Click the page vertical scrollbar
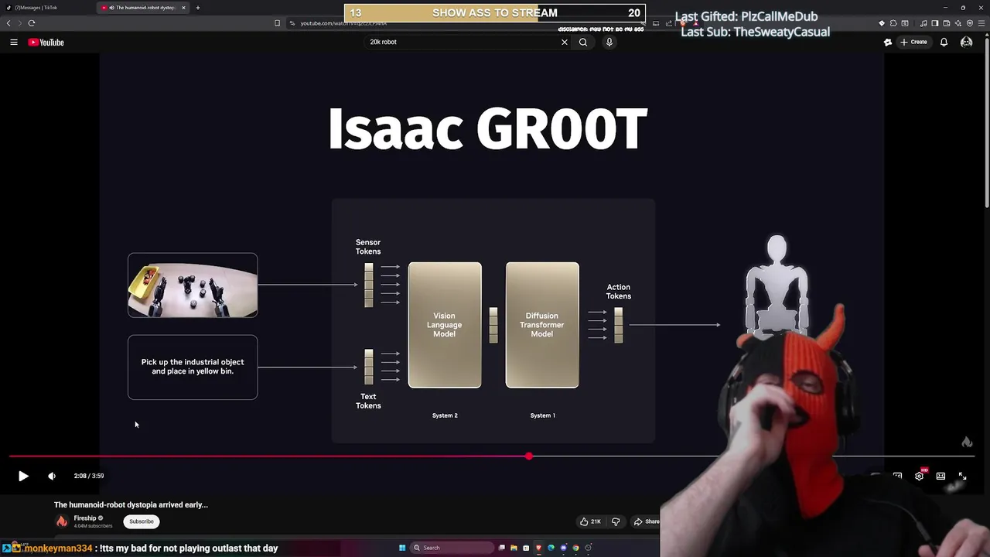 (986, 124)
